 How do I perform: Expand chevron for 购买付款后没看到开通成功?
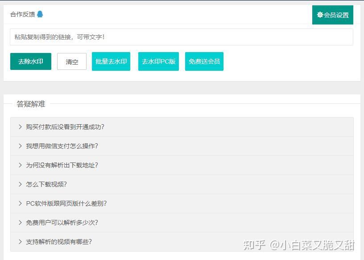click(20, 127)
